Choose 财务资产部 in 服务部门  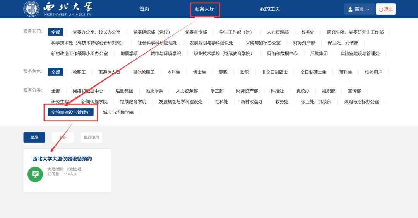(304, 43)
